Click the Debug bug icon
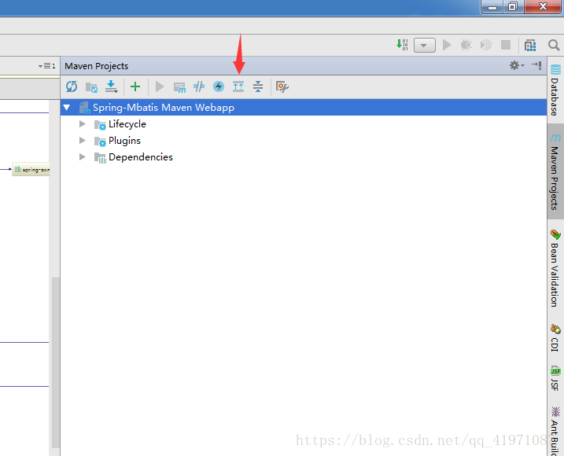The width and height of the screenshot is (564, 456). [x=466, y=45]
